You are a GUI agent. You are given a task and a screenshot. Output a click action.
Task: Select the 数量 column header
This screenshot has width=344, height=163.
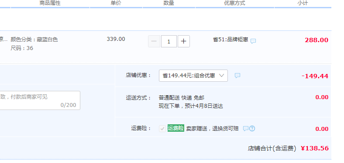coord(169,3)
